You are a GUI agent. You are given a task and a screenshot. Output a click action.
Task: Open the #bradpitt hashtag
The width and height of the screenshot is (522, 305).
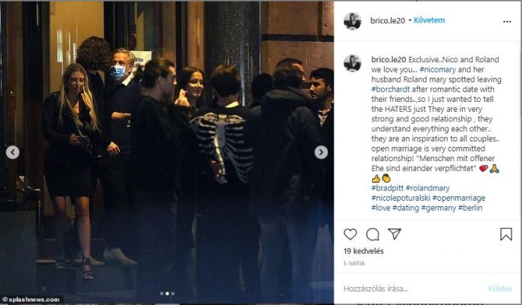point(388,188)
